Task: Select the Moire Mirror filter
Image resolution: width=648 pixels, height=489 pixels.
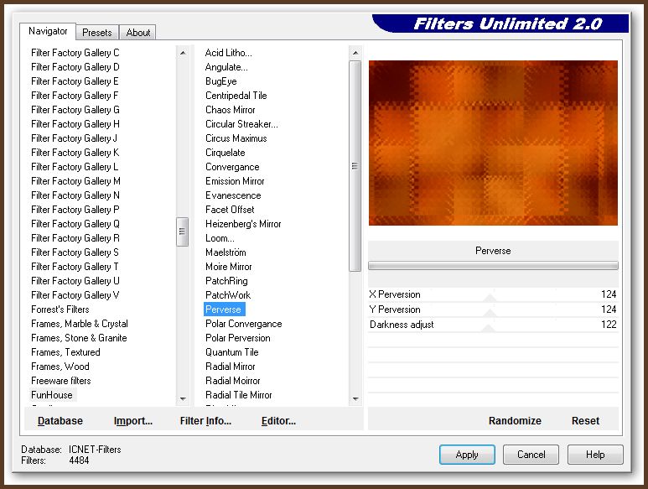Action: coord(229,267)
